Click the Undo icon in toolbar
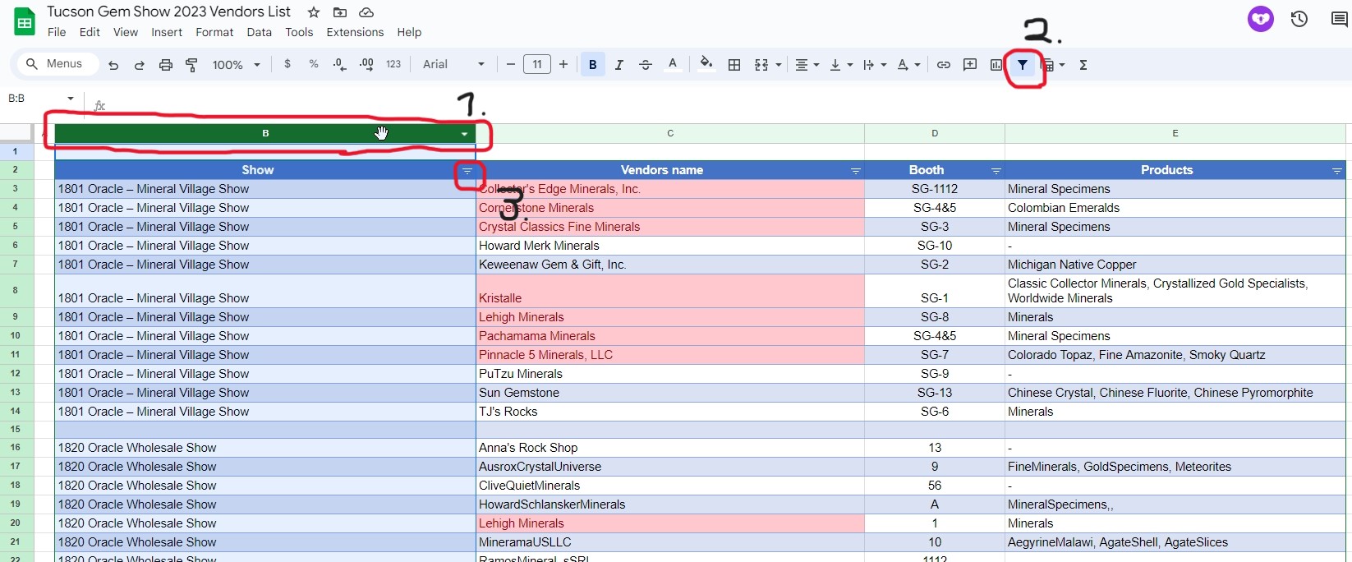 pos(113,65)
